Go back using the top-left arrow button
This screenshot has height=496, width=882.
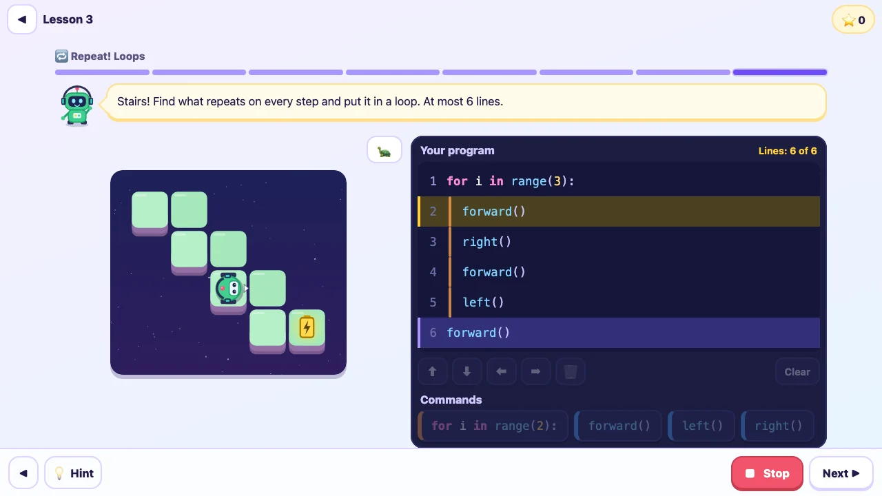click(x=22, y=19)
